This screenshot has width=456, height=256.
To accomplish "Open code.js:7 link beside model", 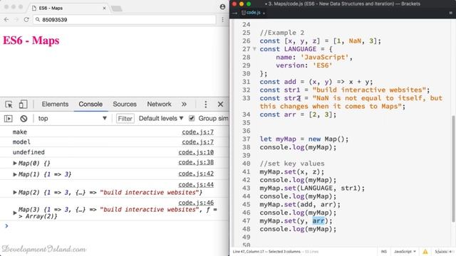I will 198,142.
